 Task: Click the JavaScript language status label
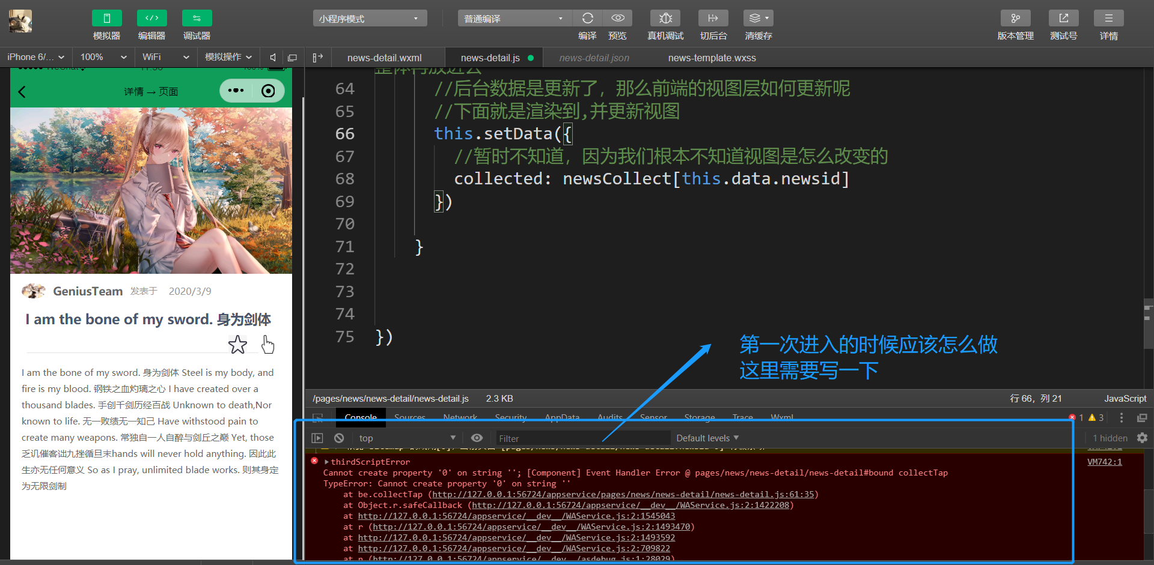pos(1125,399)
